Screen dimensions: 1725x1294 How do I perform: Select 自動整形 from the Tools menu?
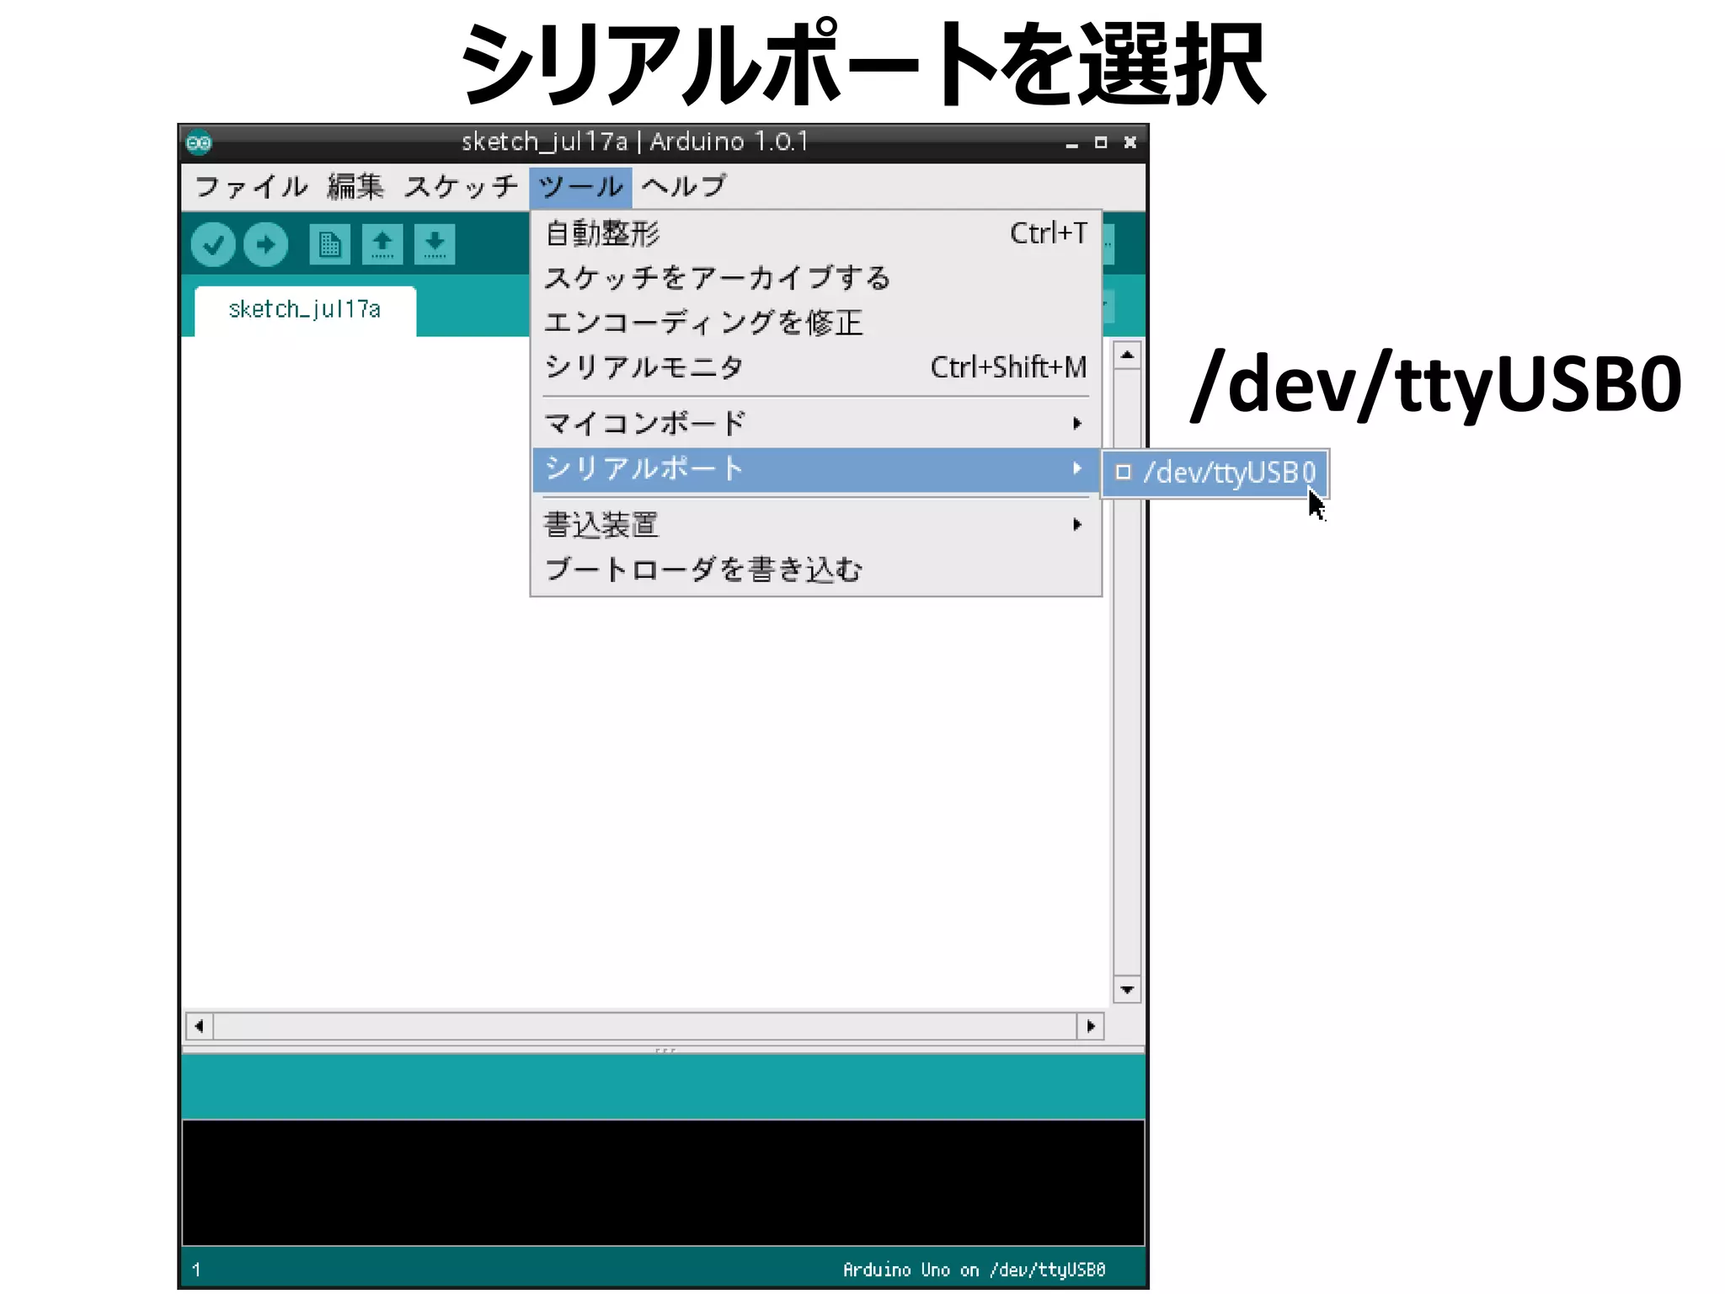[x=816, y=233]
